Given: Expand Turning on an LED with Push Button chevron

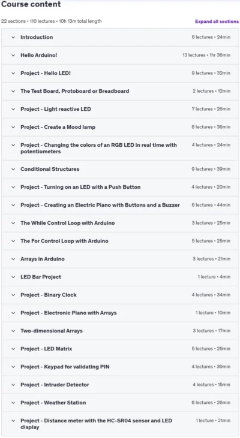Looking at the screenshot, I should [13, 187].
